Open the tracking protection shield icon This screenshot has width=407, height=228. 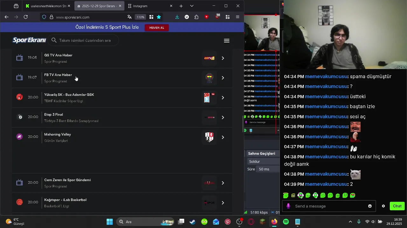coord(44,17)
